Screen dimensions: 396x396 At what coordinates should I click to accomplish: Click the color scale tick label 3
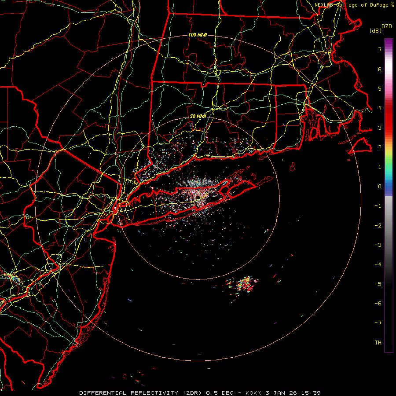(380, 128)
